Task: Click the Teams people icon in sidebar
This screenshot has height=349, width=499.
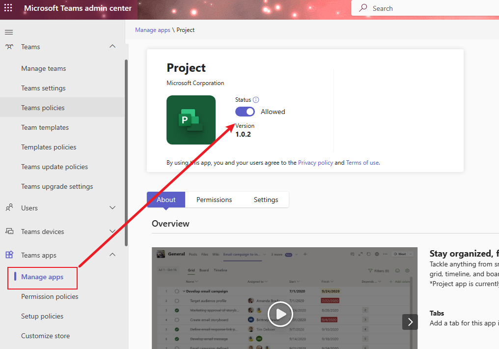Action: pyautogui.click(x=9, y=47)
